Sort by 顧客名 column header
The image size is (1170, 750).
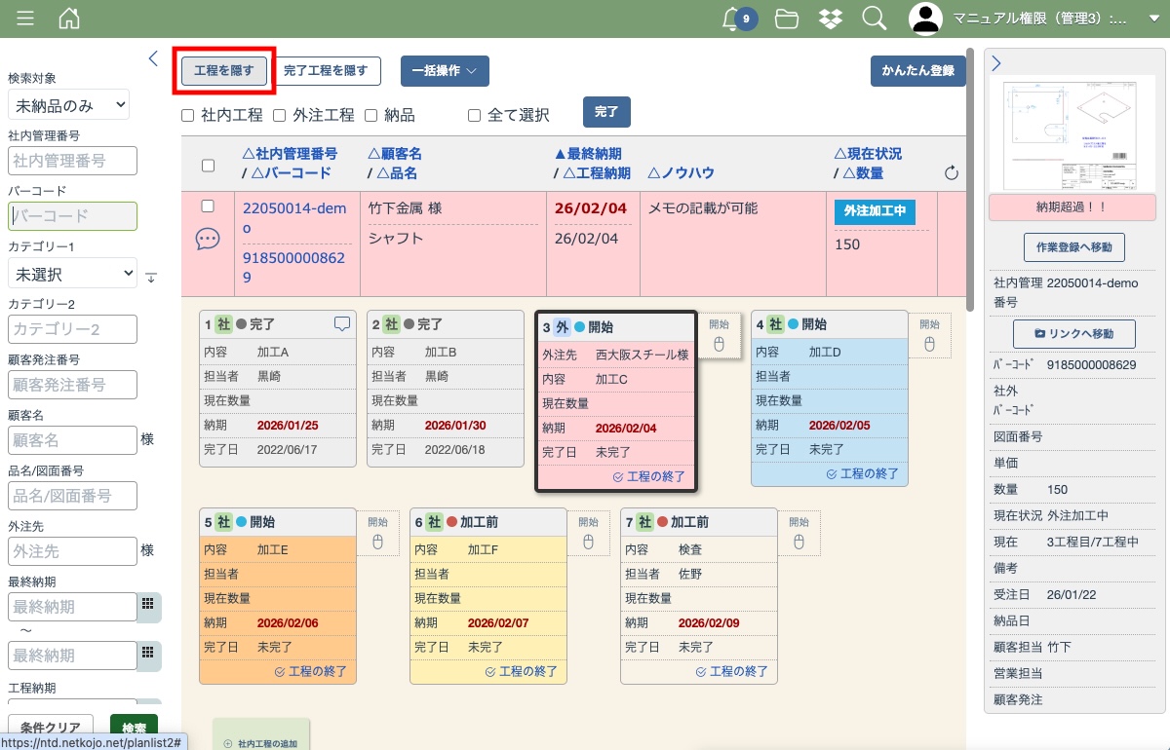click(x=395, y=154)
